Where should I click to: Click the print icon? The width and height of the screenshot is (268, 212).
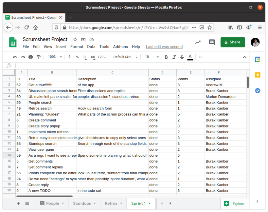(x=31, y=57)
